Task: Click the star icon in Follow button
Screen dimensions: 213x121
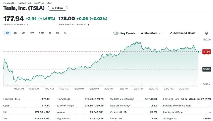Action: (53, 8)
